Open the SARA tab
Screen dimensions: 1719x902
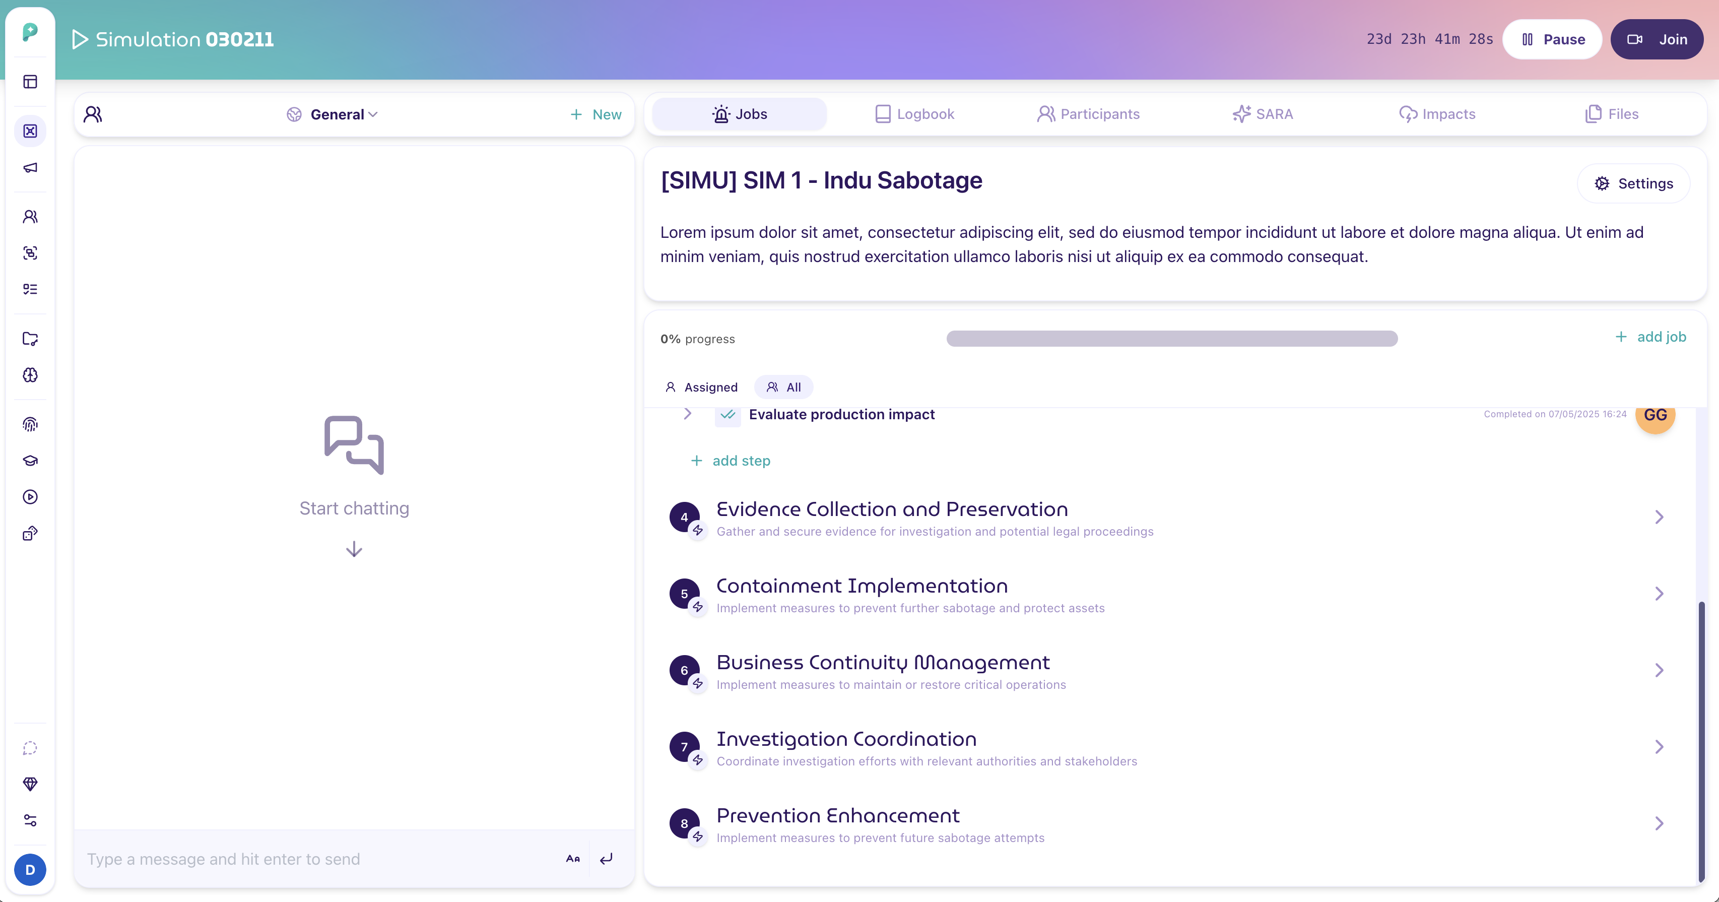point(1263,114)
